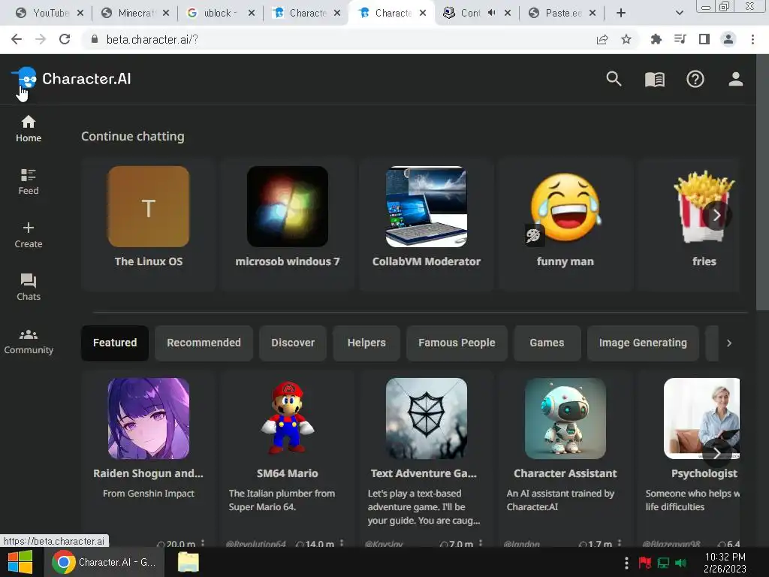Click the browser forward arrow
This screenshot has height=577, width=769.
point(41,39)
